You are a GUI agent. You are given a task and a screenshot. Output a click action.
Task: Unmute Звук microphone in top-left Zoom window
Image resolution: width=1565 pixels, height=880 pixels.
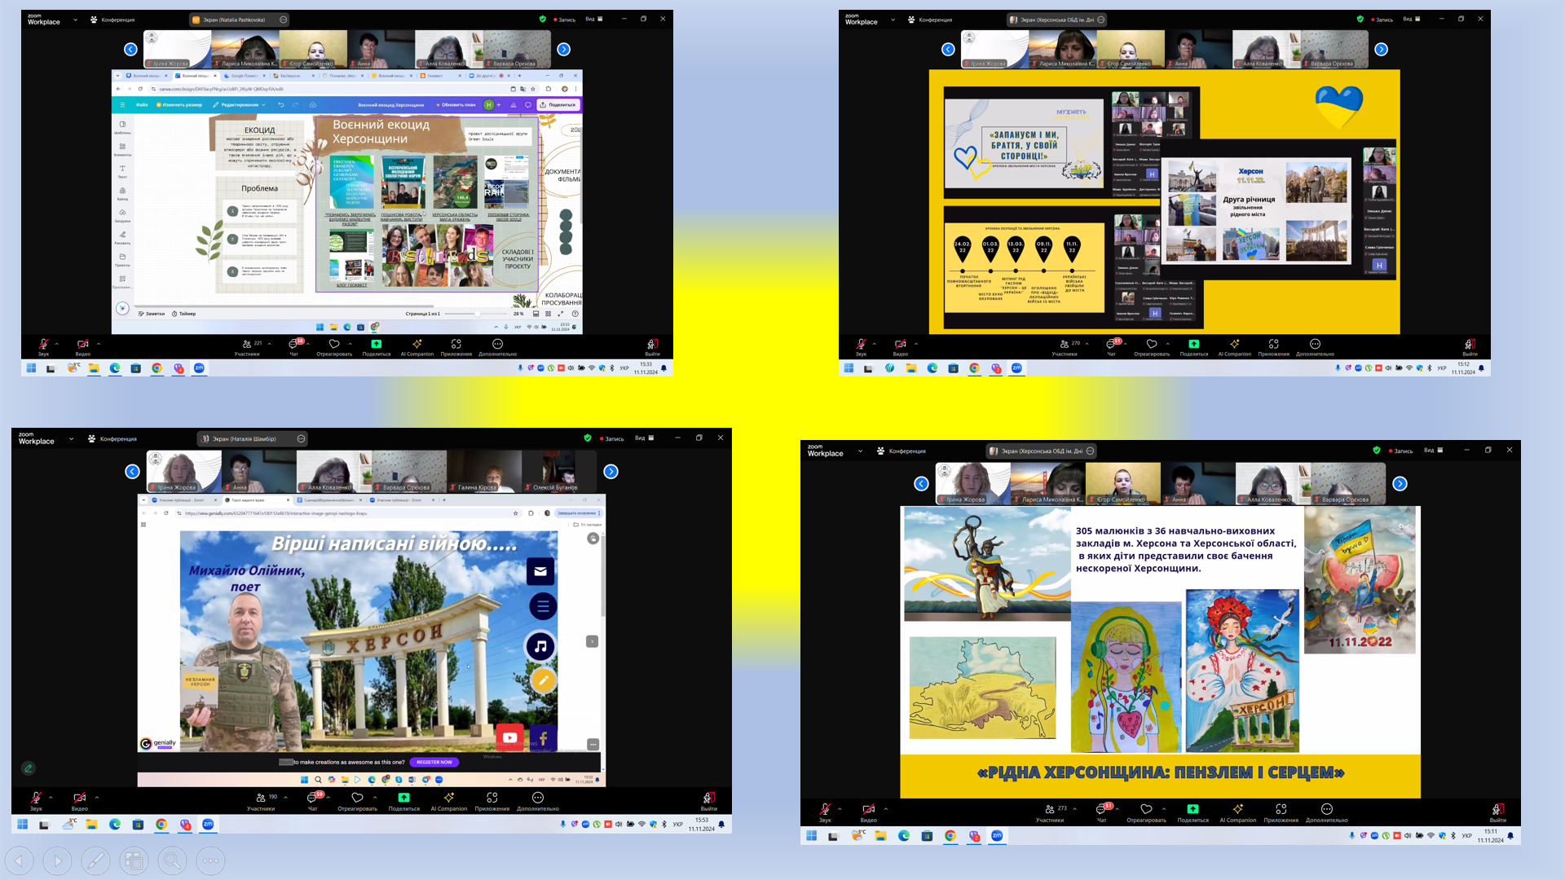(43, 345)
